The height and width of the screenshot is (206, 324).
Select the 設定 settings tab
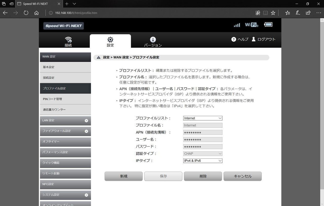[110, 42]
